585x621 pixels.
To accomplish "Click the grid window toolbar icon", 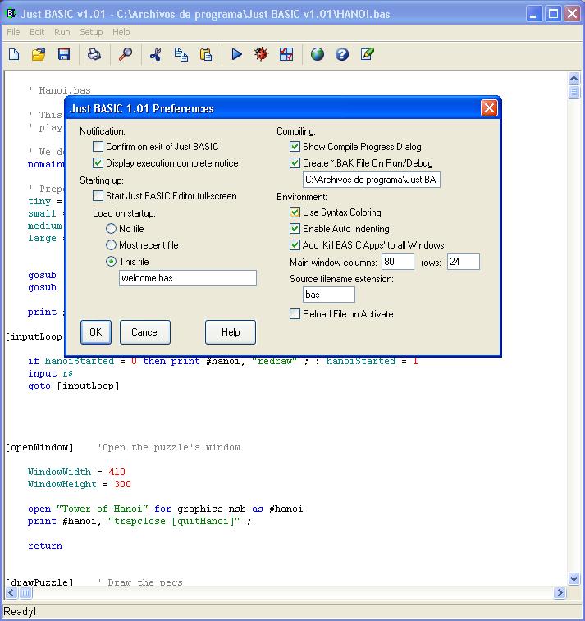I will click(x=286, y=54).
